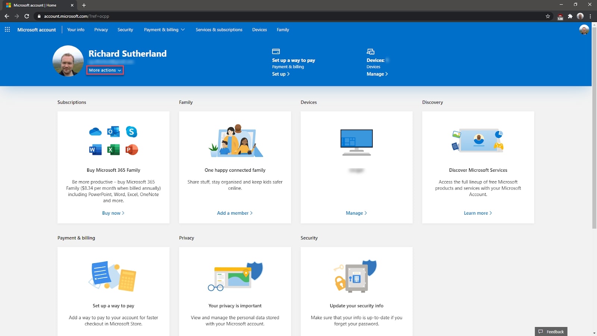The height and width of the screenshot is (336, 597).
Task: Click Buy now in the Subscriptions card
Action: click(x=113, y=213)
